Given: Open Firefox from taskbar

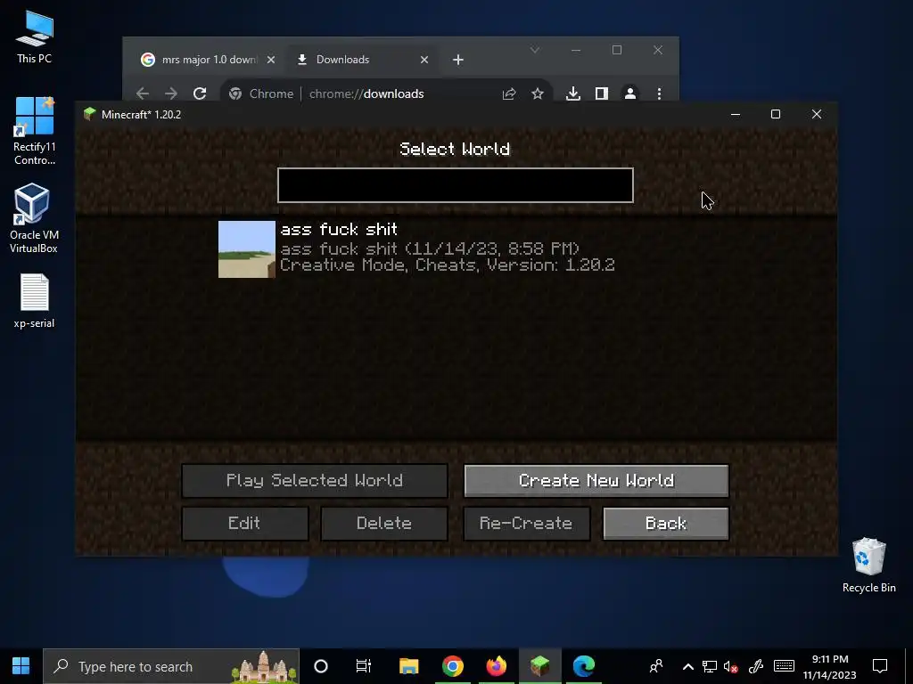Looking at the screenshot, I should pyautogui.click(x=496, y=666).
